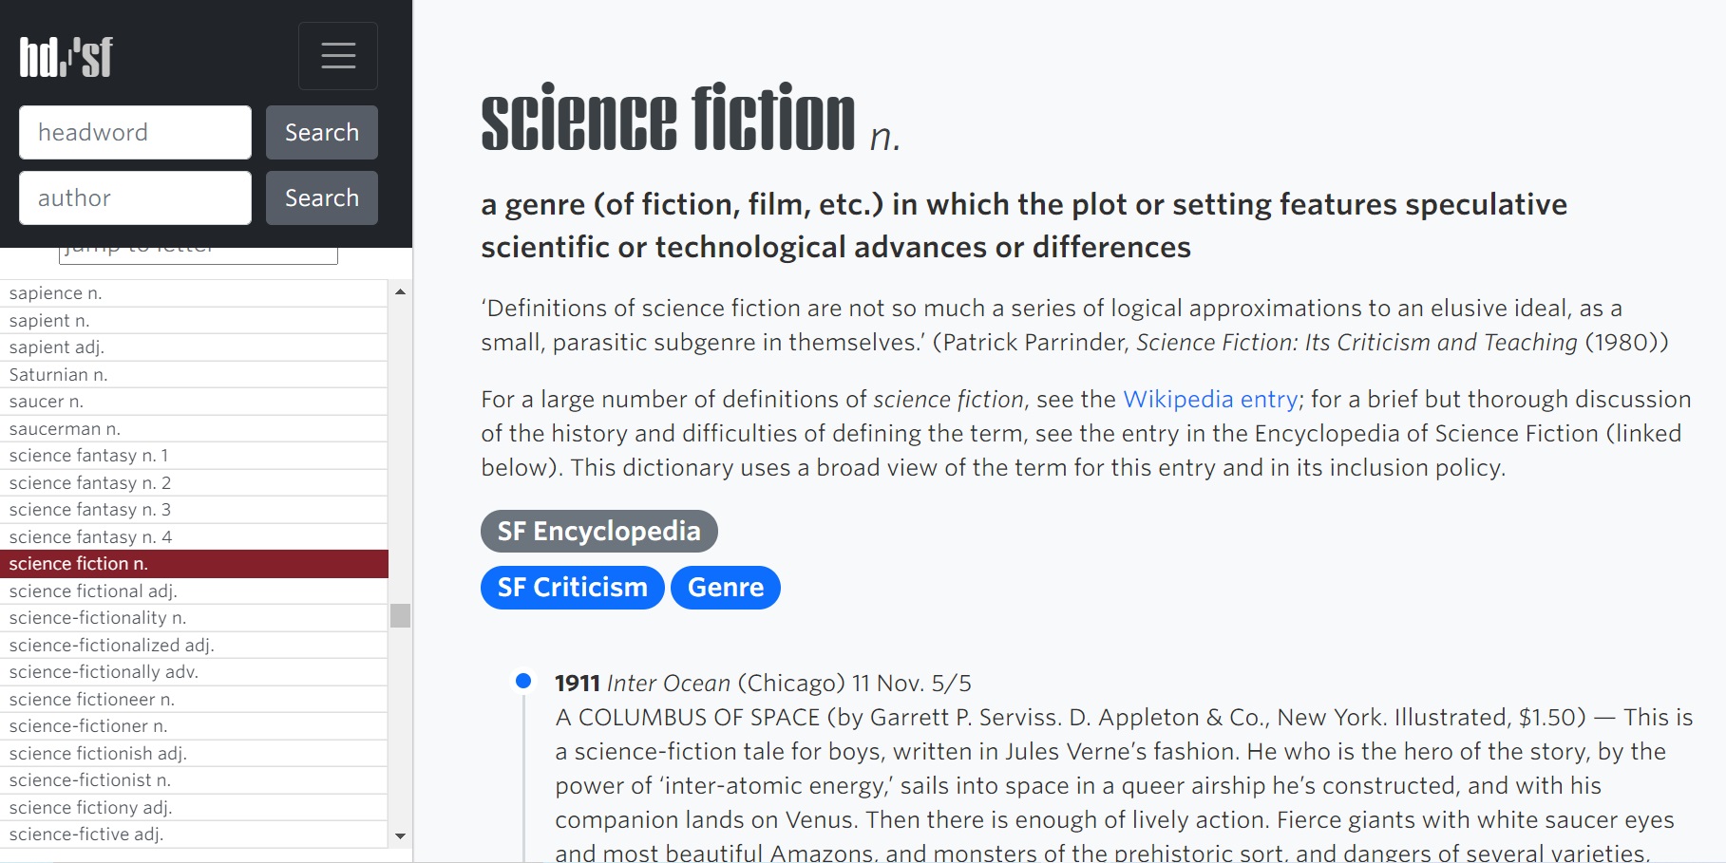This screenshot has width=1726, height=863.
Task: Open the SF Encyclopedia badge link
Action: [598, 531]
